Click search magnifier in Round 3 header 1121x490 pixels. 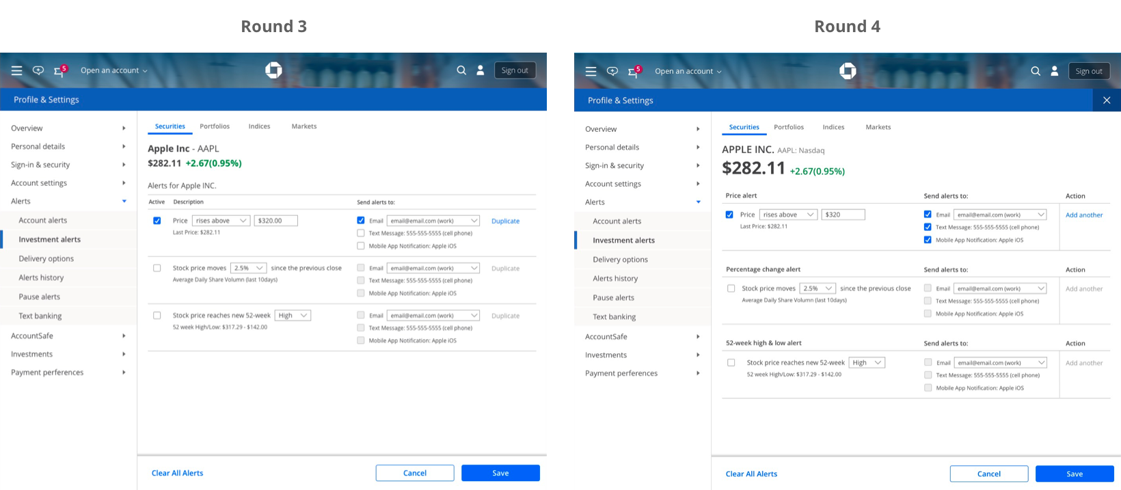point(461,70)
